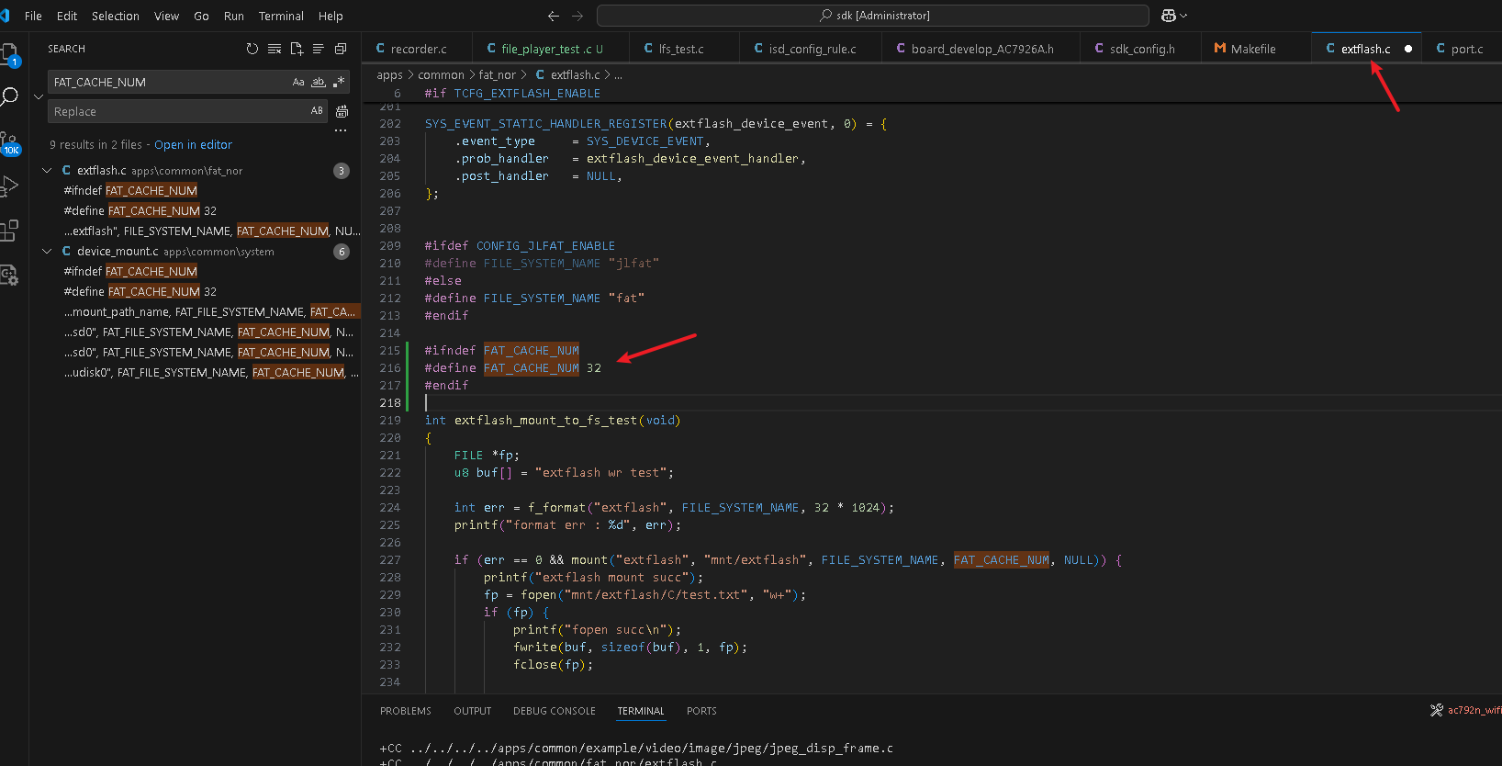Collapse extflash.c search results group
This screenshot has width=1502, height=766.
pyautogui.click(x=47, y=171)
